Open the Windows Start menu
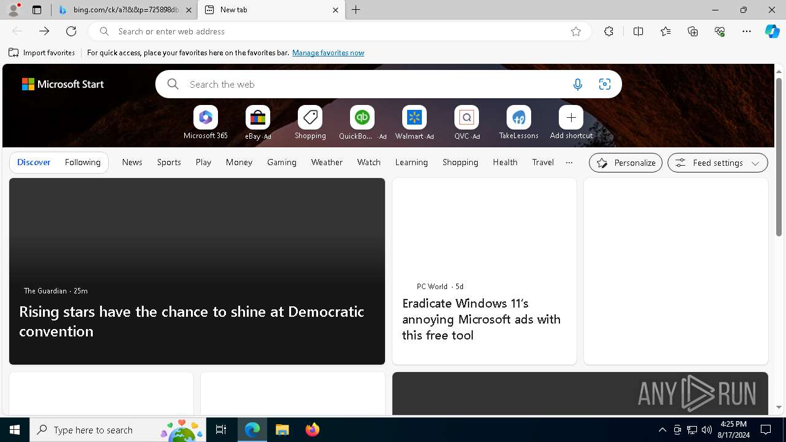The width and height of the screenshot is (786, 442). pyautogui.click(x=15, y=430)
